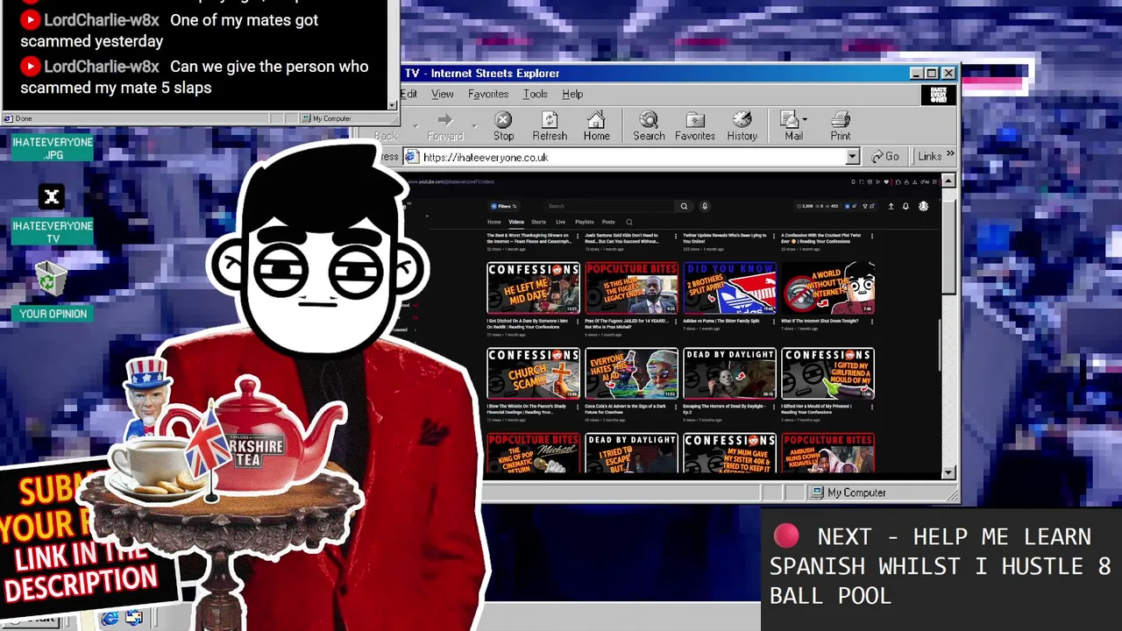Click the YouTube upload arrow icon

pos(891,206)
